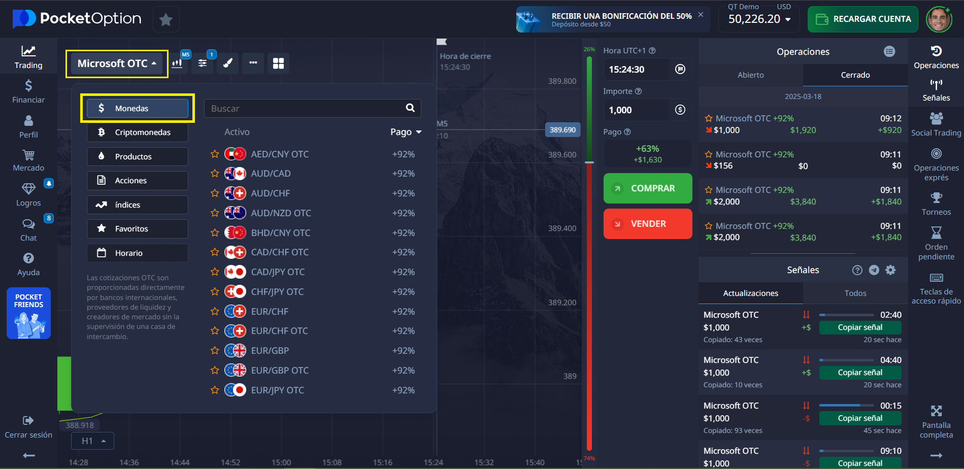Click Cerrar sesión logout icon
Screen dimensions: 964x469
coord(28,420)
